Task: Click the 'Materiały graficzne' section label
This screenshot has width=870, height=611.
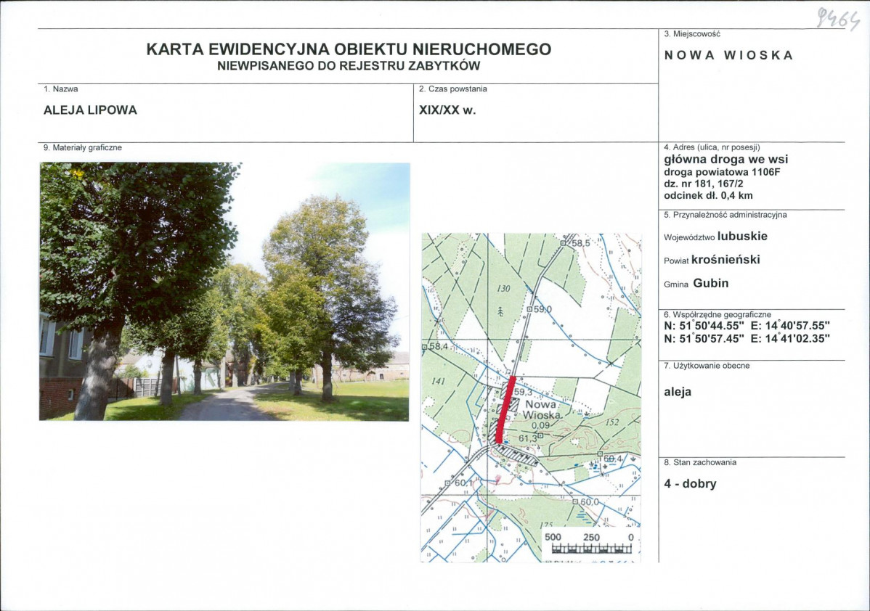Action: [x=82, y=146]
